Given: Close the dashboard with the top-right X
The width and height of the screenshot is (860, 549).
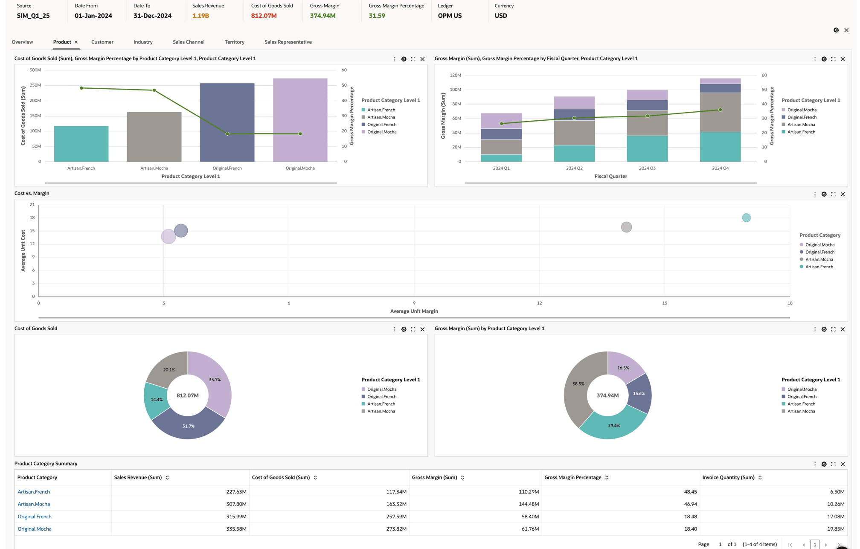Looking at the screenshot, I should pos(846,30).
